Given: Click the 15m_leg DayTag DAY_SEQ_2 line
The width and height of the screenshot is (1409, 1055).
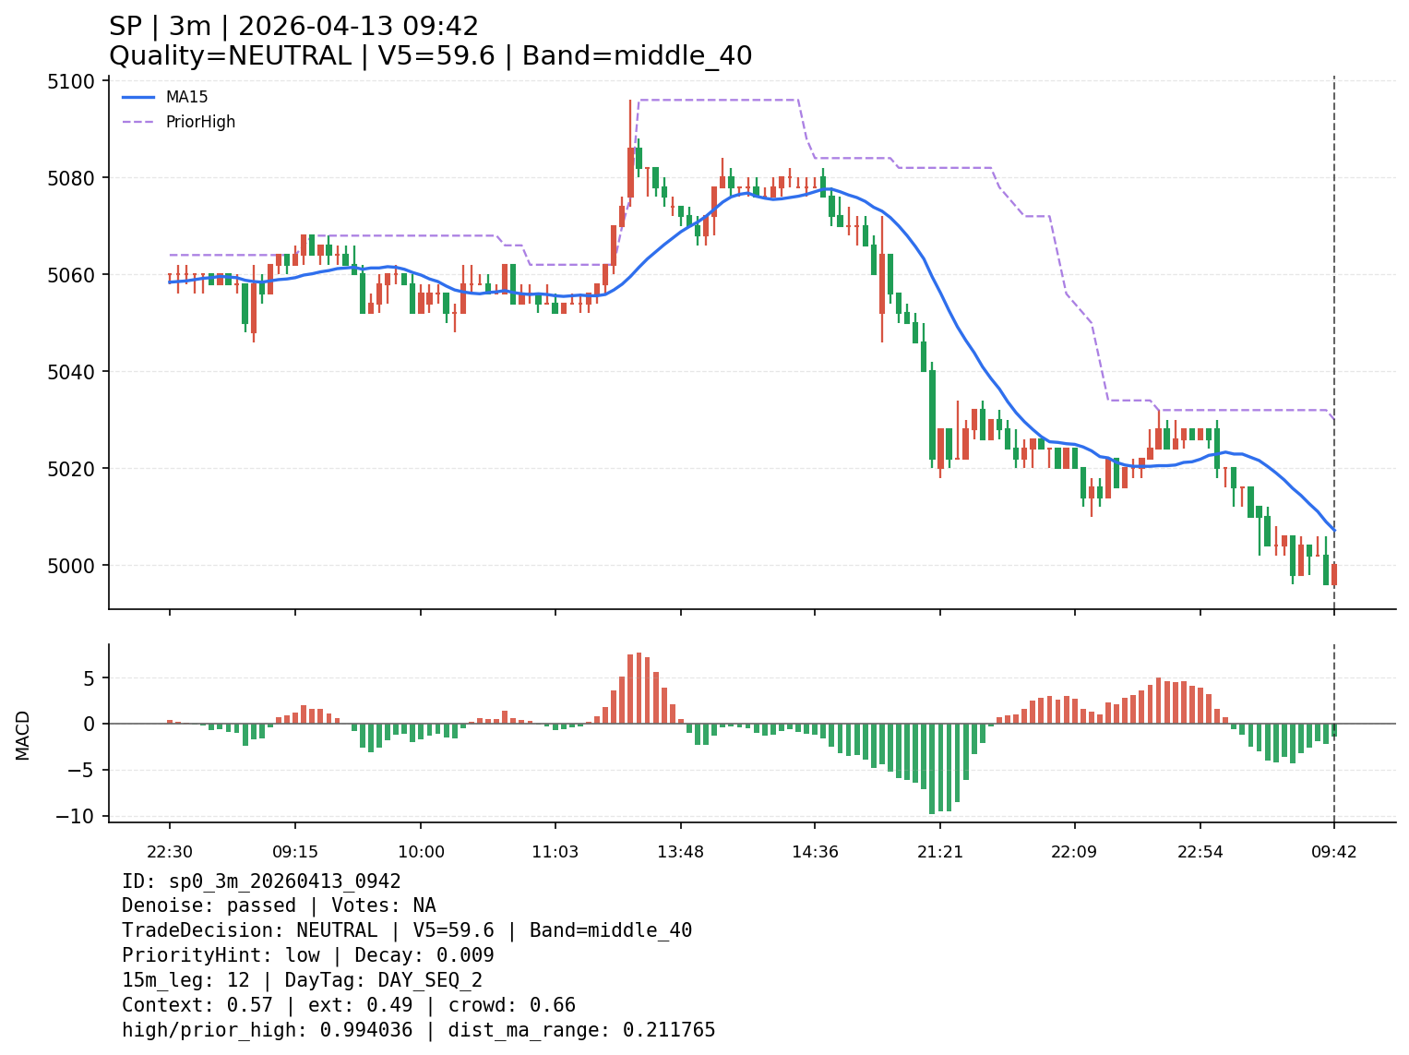Looking at the screenshot, I should point(302,980).
